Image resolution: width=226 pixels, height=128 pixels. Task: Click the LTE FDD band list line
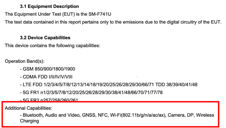coord(109,85)
